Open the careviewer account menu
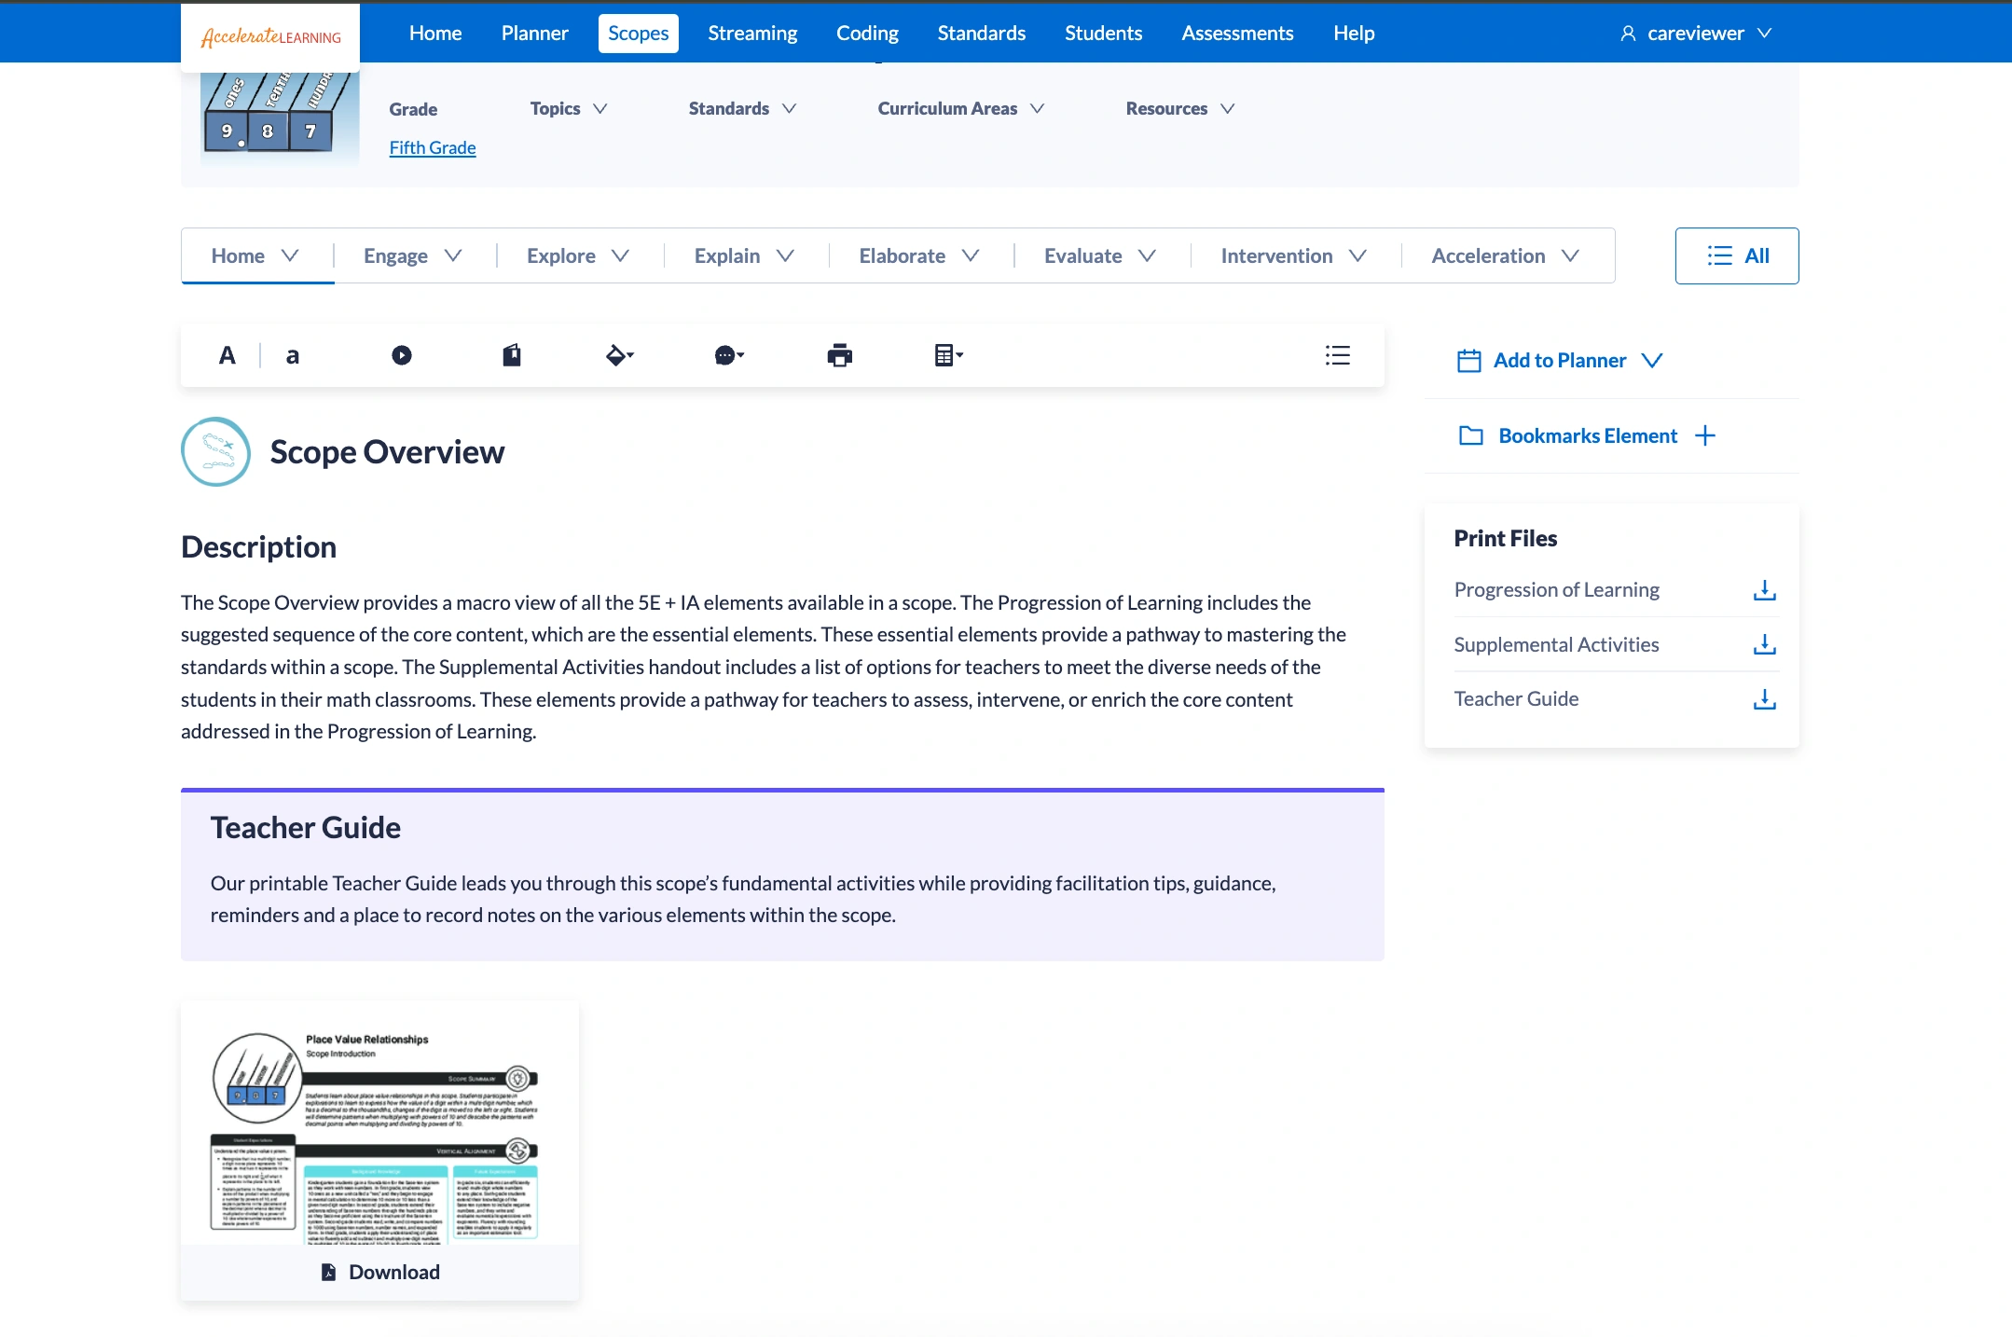This screenshot has width=2012, height=1337. tap(1696, 34)
